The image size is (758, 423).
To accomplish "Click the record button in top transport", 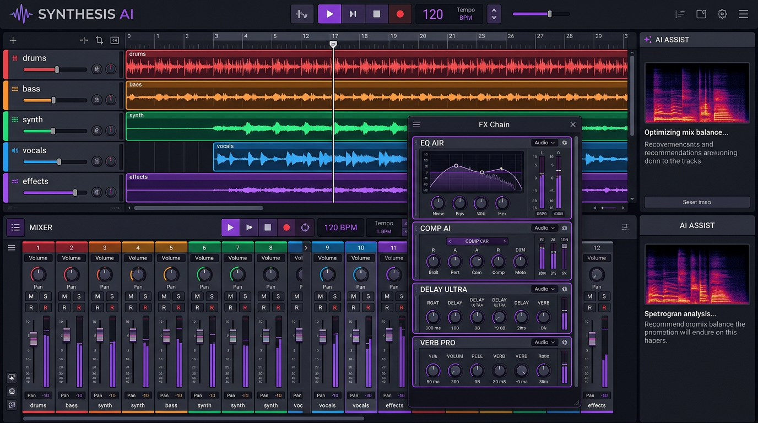I will [x=400, y=14].
